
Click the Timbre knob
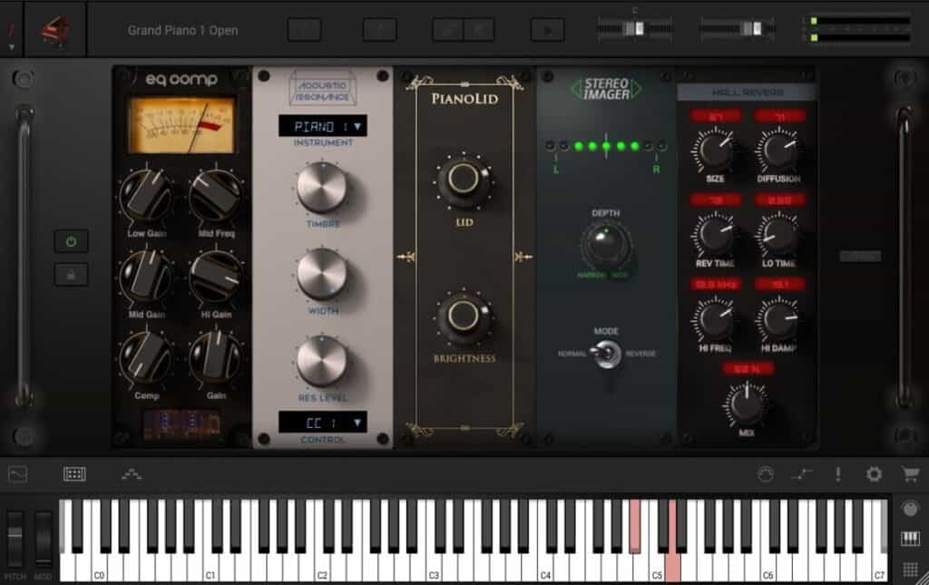(322, 189)
